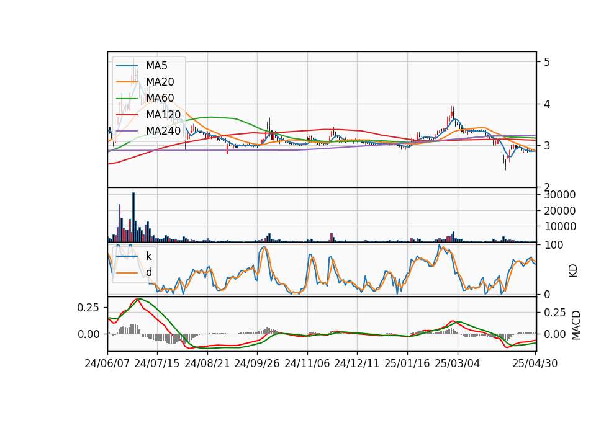The height and width of the screenshot is (428, 596).
Task: Click the 24/09/26 date axis label
Action: click(257, 363)
